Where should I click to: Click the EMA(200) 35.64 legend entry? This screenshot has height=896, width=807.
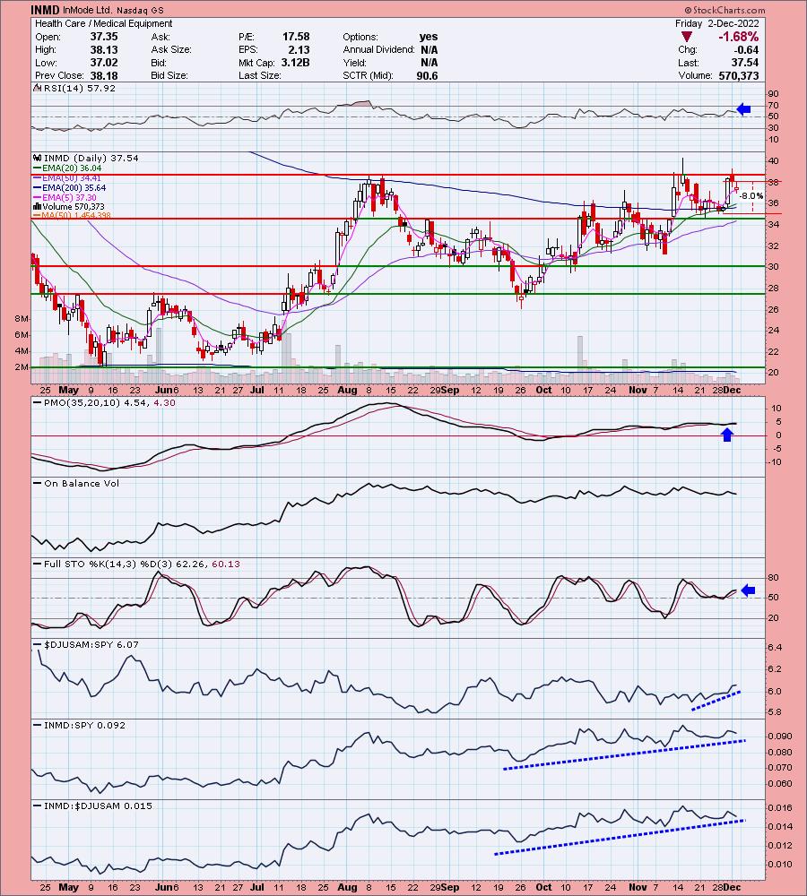(x=70, y=187)
